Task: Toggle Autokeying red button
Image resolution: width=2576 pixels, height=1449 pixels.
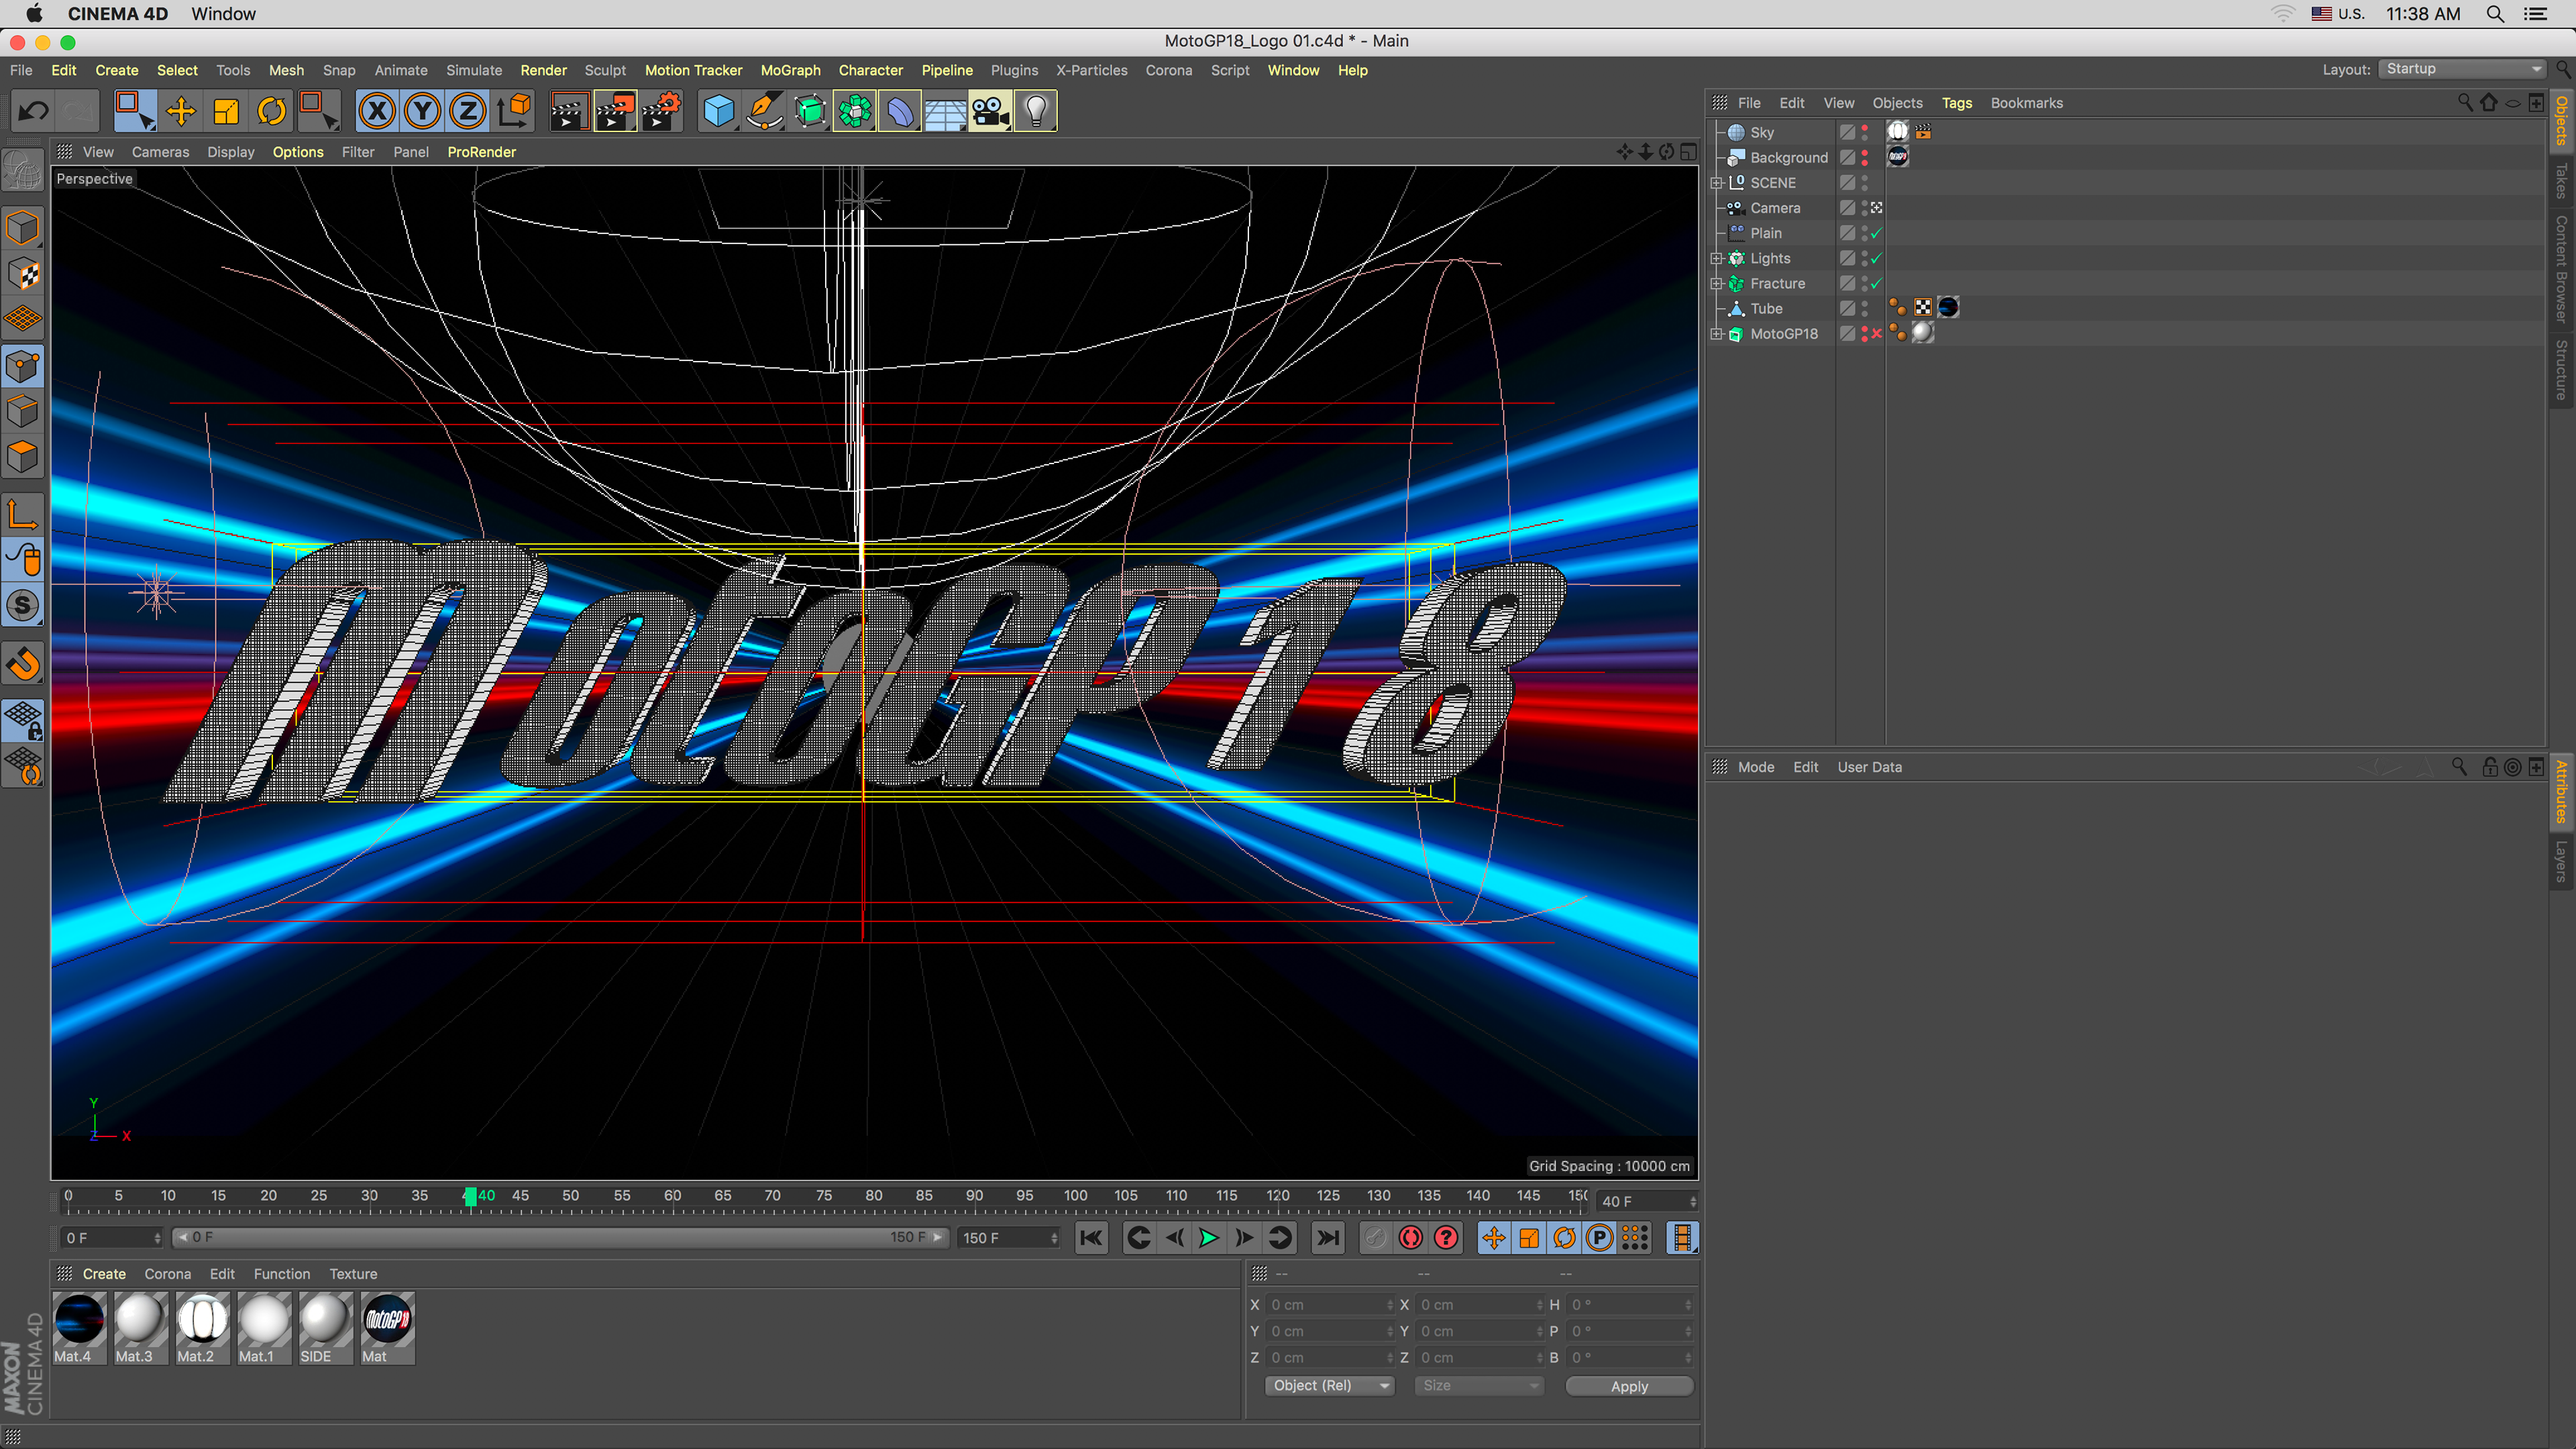Action: 1410,1238
